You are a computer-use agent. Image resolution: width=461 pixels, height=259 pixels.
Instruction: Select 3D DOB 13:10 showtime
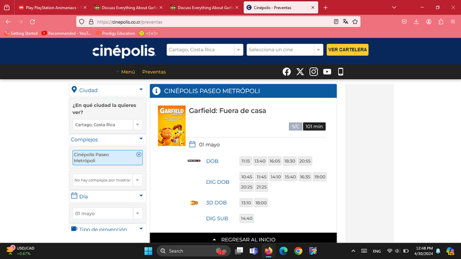click(x=246, y=203)
